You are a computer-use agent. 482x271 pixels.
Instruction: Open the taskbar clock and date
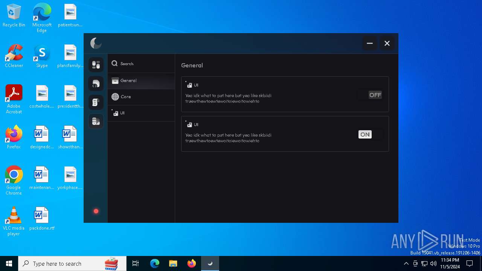(x=450, y=263)
